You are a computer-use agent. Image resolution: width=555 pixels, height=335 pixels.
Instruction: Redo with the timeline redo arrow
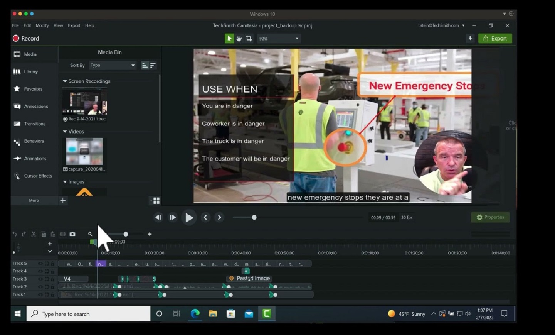pyautogui.click(x=24, y=234)
